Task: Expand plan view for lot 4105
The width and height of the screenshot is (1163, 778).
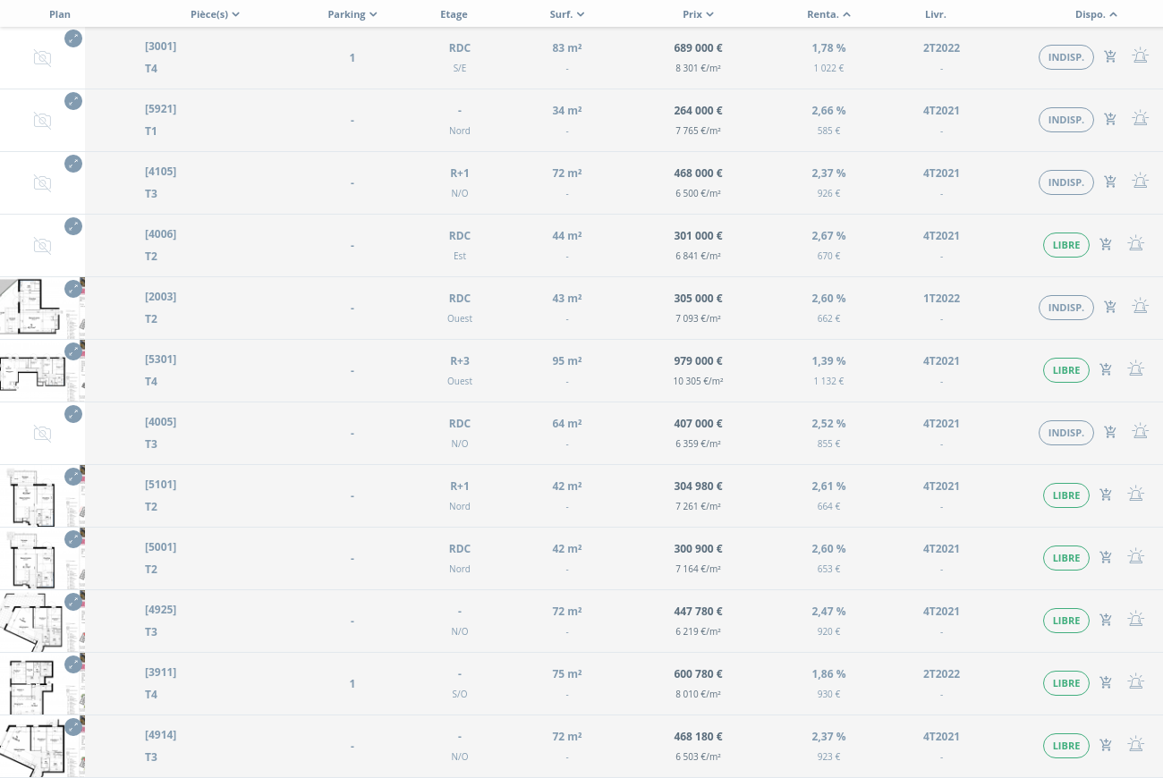Action: (73, 164)
